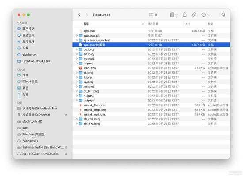Select the it.lproj folder row
This screenshot has height=176, width=243.
click(151, 77)
